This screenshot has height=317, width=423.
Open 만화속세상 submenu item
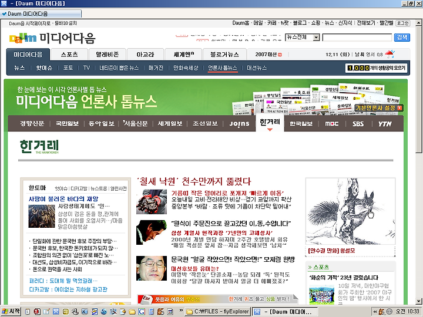(x=186, y=68)
